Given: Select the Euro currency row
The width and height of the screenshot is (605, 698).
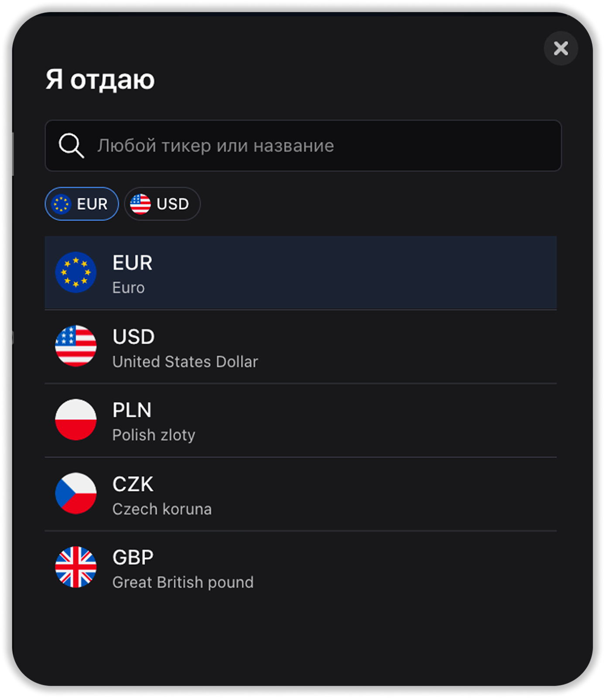Looking at the screenshot, I should pos(301,273).
